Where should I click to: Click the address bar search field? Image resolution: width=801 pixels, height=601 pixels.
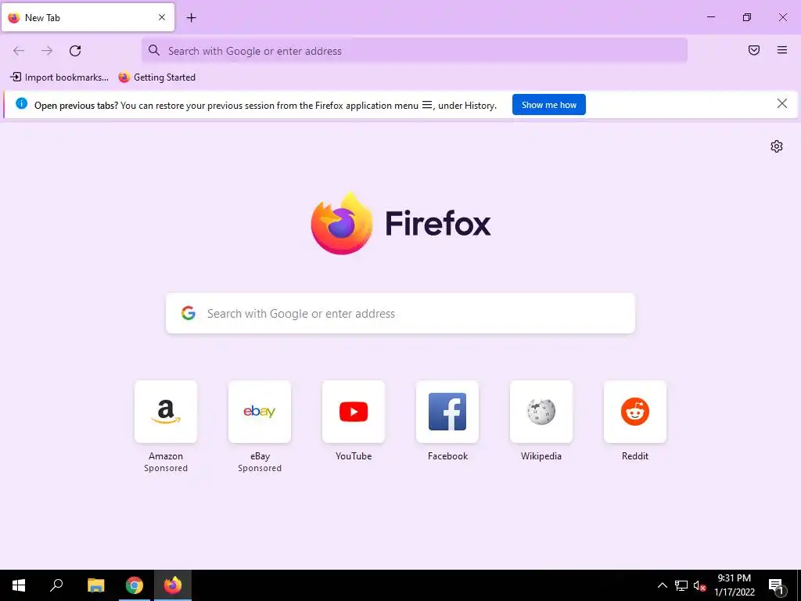coord(415,51)
